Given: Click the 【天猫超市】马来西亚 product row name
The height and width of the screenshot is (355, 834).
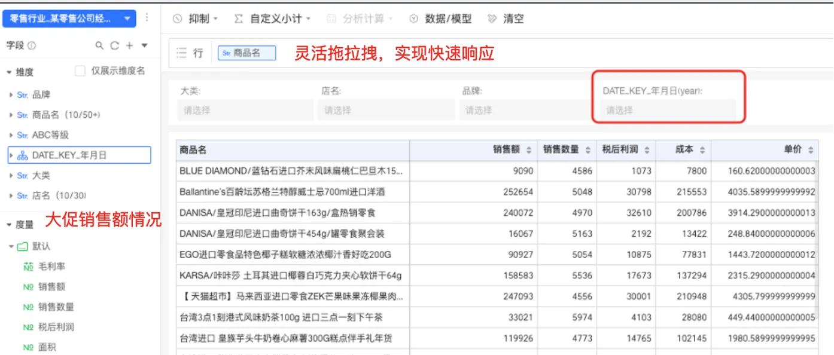Looking at the screenshot, I should coord(291,296).
